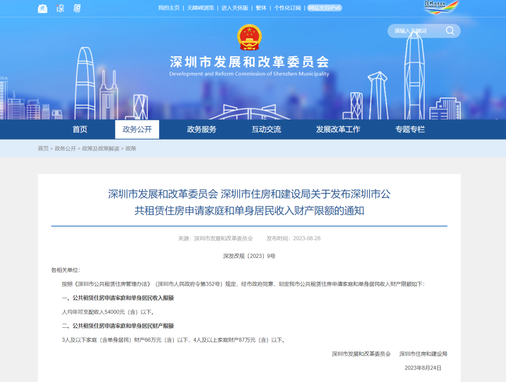Viewport: 506px width, 382px height.
Task: Toggle 繁体 traditional Chinese display
Action: pyautogui.click(x=261, y=8)
